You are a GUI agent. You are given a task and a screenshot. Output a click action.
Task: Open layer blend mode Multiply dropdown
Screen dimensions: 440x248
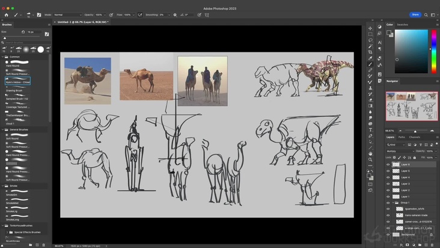coord(400,151)
